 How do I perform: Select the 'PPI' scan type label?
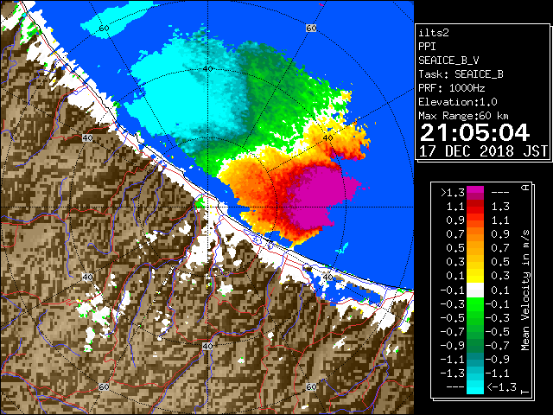point(427,47)
